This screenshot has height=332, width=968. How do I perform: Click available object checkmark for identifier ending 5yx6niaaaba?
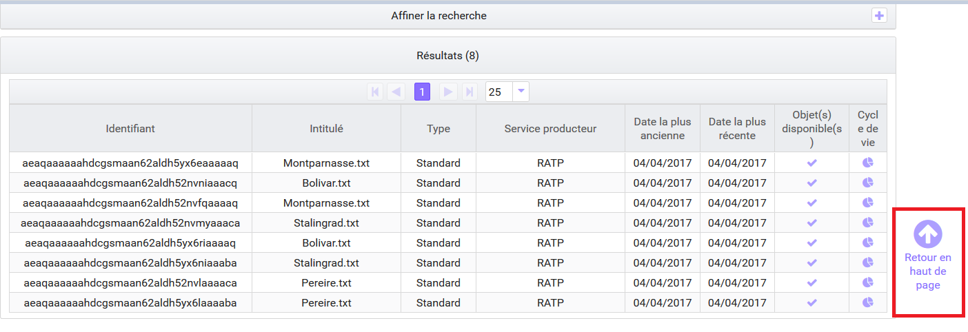coord(811,262)
